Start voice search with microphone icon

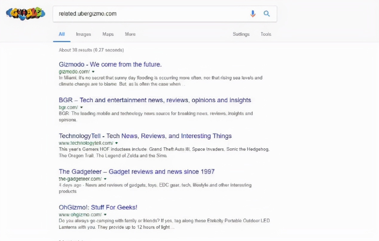click(253, 14)
